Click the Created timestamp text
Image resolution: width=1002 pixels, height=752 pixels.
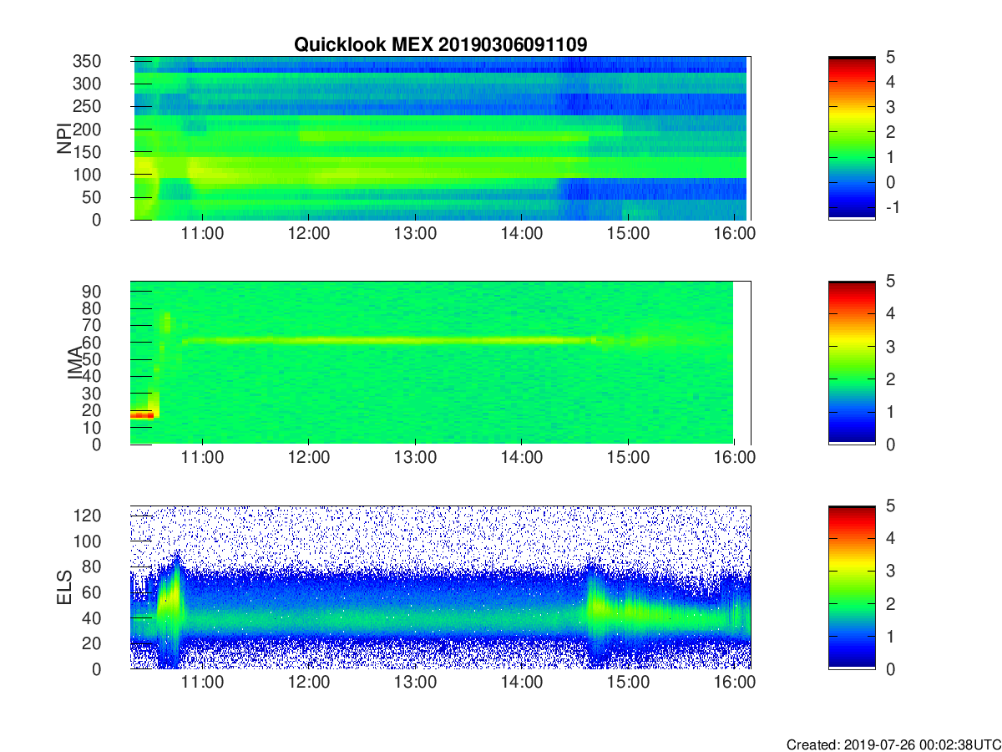[x=893, y=744]
